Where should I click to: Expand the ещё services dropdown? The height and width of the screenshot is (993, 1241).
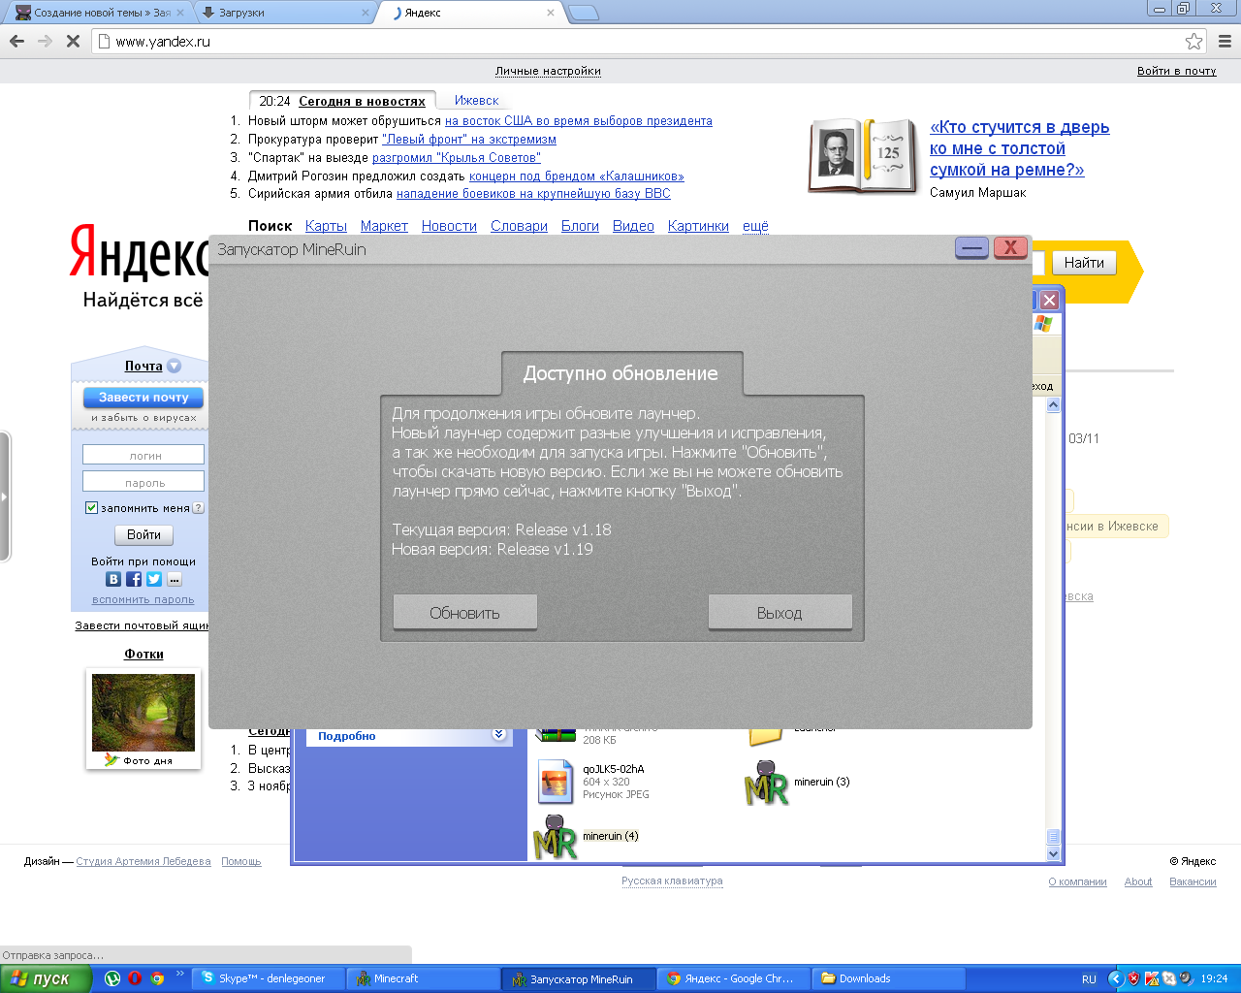click(x=755, y=226)
